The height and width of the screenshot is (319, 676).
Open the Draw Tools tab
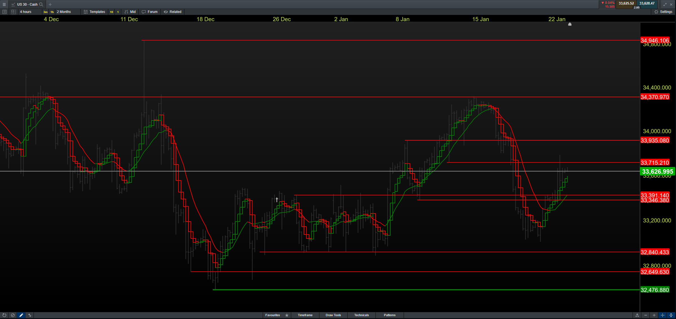333,315
